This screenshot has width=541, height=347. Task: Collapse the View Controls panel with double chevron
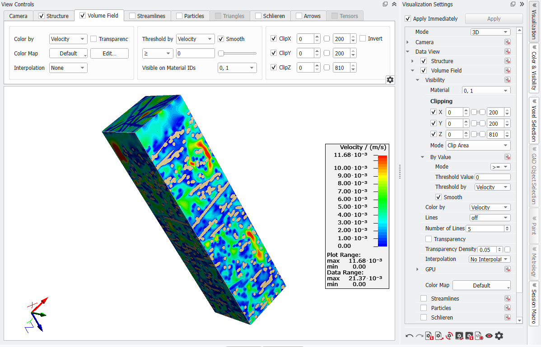click(394, 4)
